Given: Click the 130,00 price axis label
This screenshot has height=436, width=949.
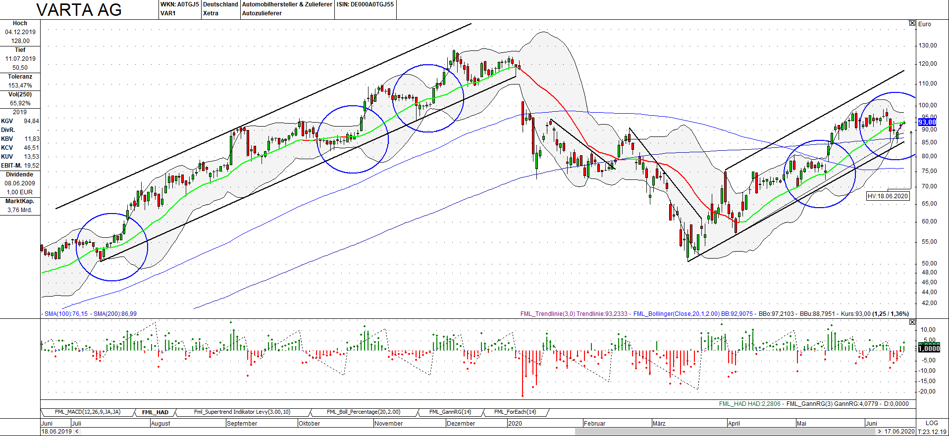Looking at the screenshot, I should tap(928, 45).
